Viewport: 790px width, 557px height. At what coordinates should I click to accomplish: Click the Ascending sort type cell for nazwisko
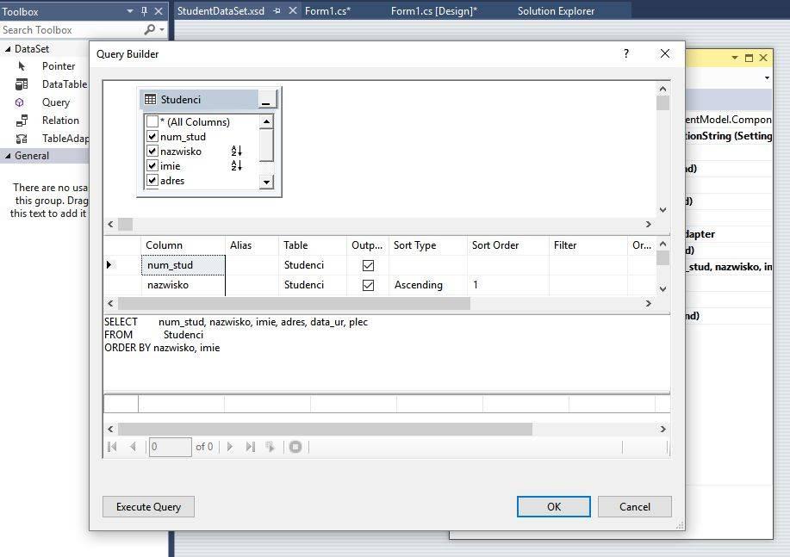tap(429, 285)
